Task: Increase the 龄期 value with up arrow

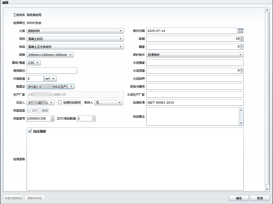Action: [241, 38]
